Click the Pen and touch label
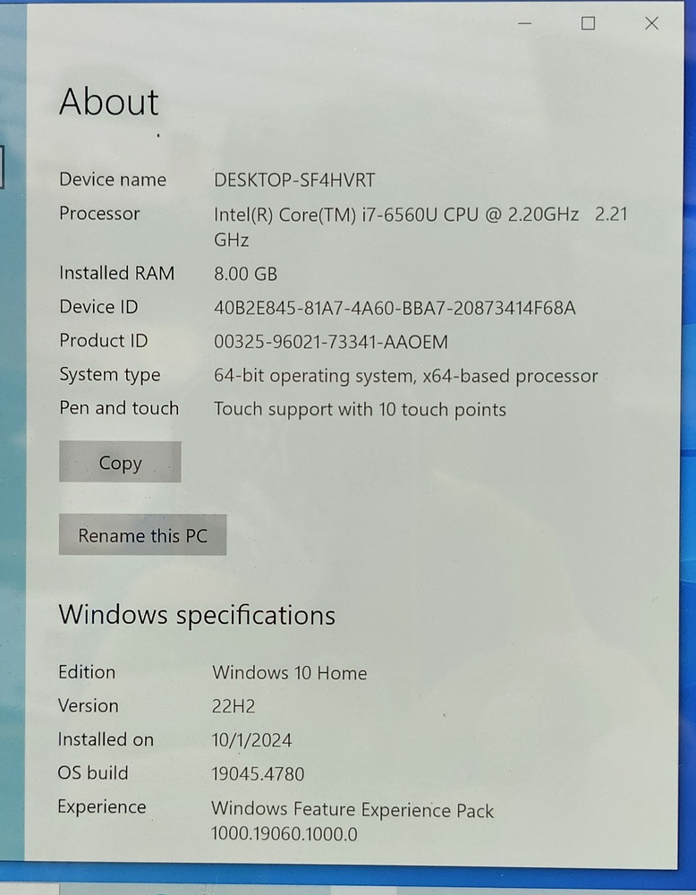This screenshot has width=696, height=895. (x=119, y=408)
